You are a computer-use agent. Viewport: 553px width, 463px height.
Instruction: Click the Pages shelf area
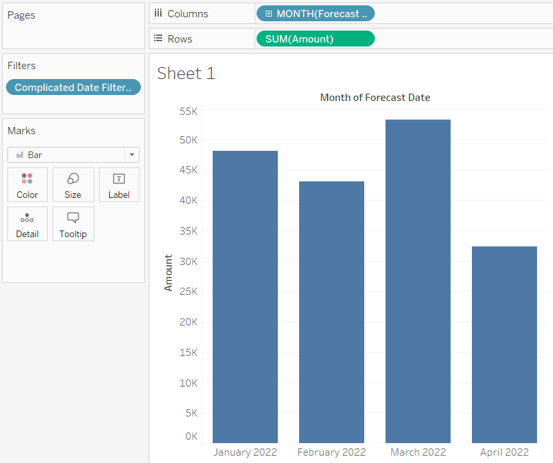pyautogui.click(x=73, y=27)
